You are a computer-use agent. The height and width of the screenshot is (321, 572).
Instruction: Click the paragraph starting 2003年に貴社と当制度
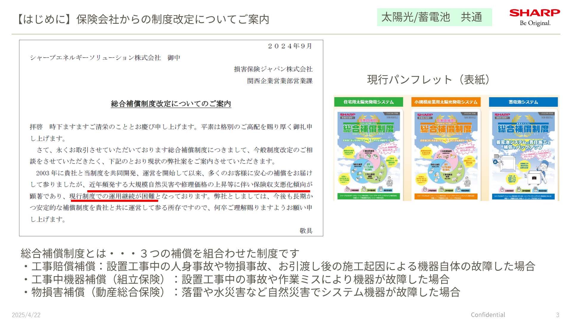coord(171,196)
